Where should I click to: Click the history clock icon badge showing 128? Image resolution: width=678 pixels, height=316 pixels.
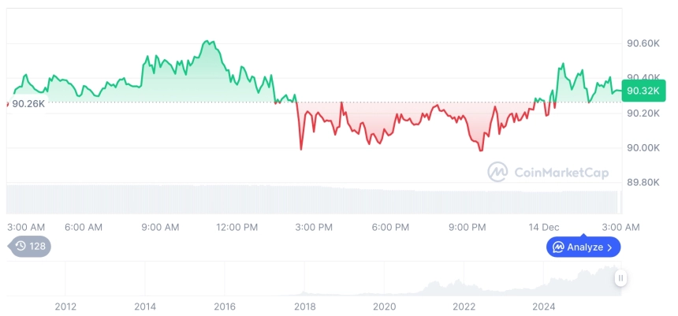pyautogui.click(x=30, y=246)
